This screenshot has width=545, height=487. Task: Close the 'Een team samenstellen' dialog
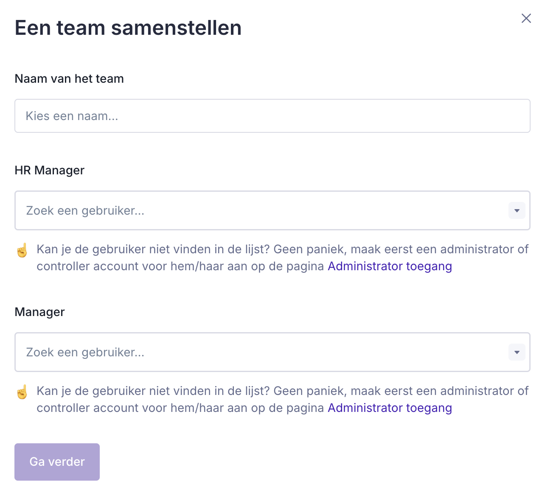526,18
